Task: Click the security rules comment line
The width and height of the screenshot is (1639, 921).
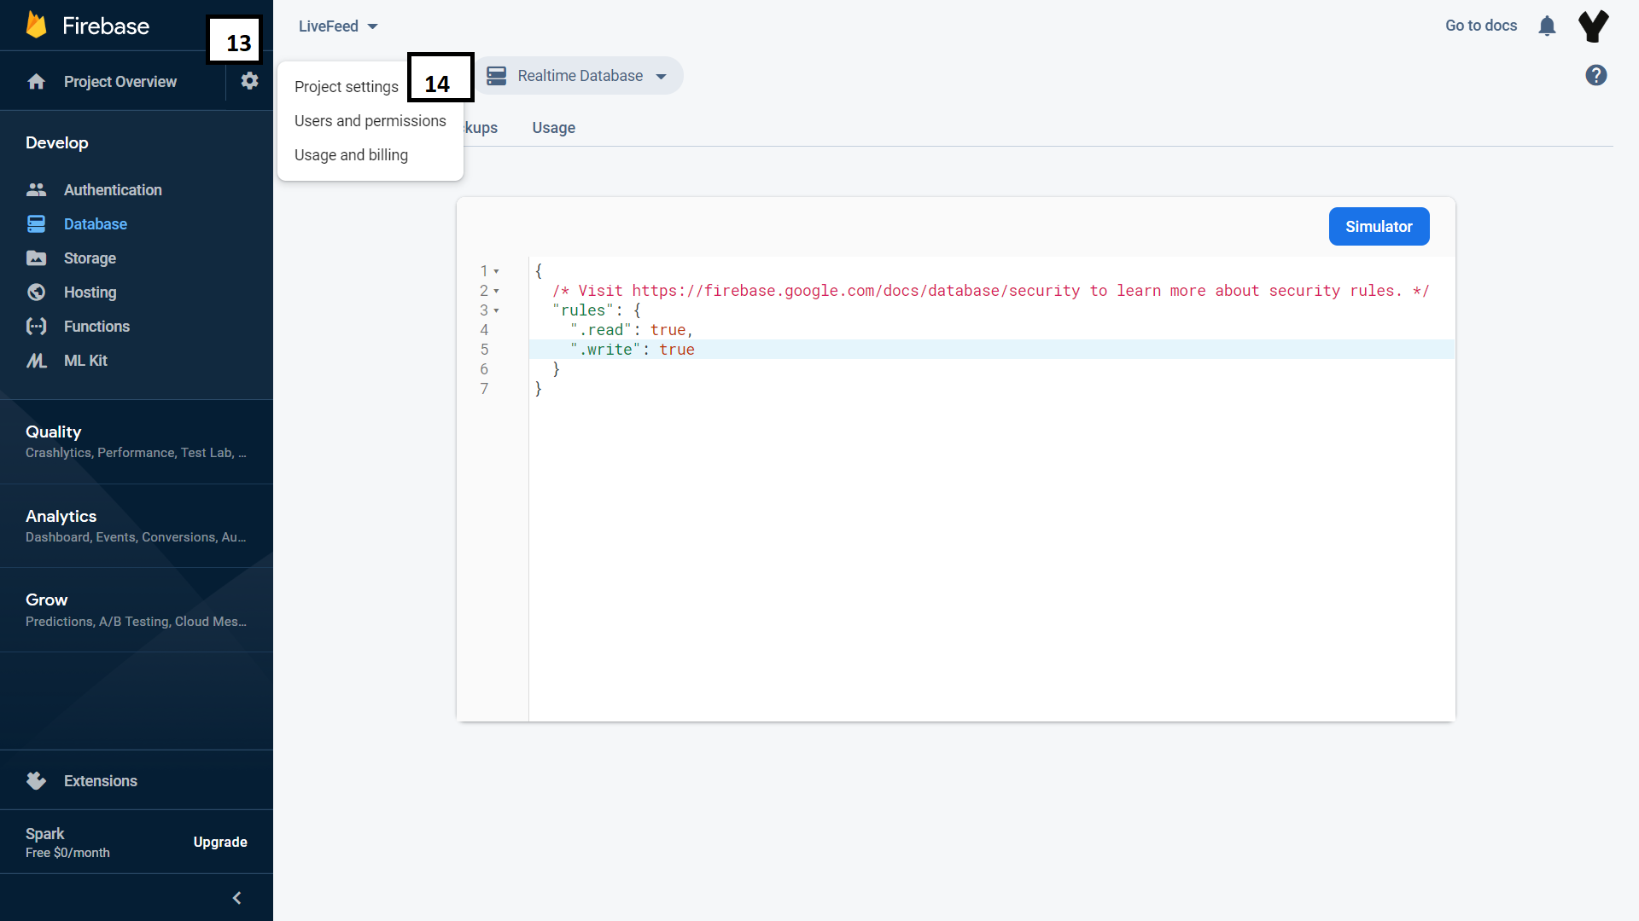Action: pyautogui.click(x=992, y=291)
